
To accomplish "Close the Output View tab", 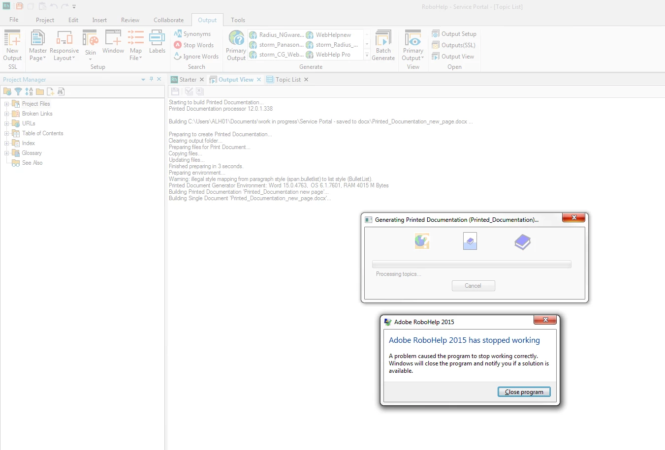I will click(259, 80).
